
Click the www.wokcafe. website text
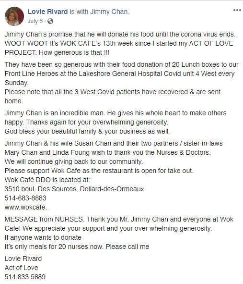(x=26, y=207)
